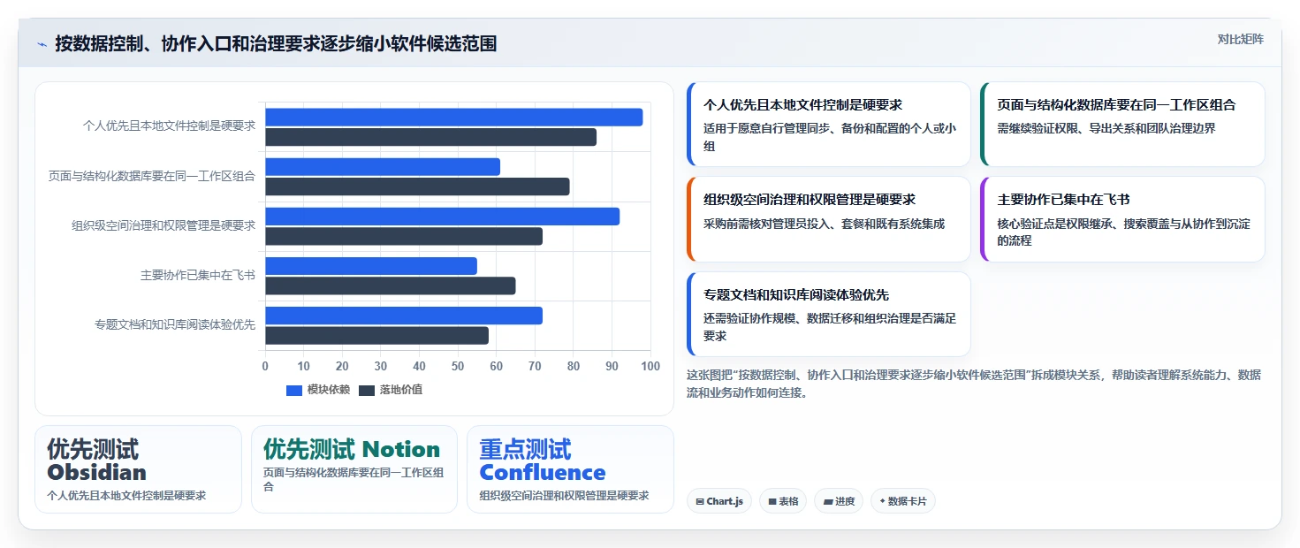This screenshot has height=548, width=1300.
Task: Click the paragraph starting 这张图把
Action: coord(974,384)
